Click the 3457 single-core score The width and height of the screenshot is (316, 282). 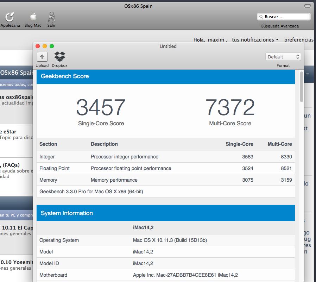click(x=101, y=107)
